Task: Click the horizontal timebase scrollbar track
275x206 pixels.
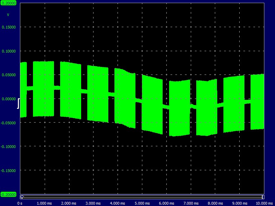Action: pyautogui.click(x=142, y=197)
